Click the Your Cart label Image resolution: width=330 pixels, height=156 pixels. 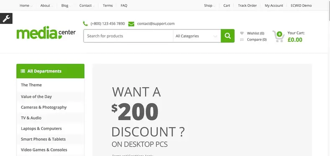click(296, 33)
